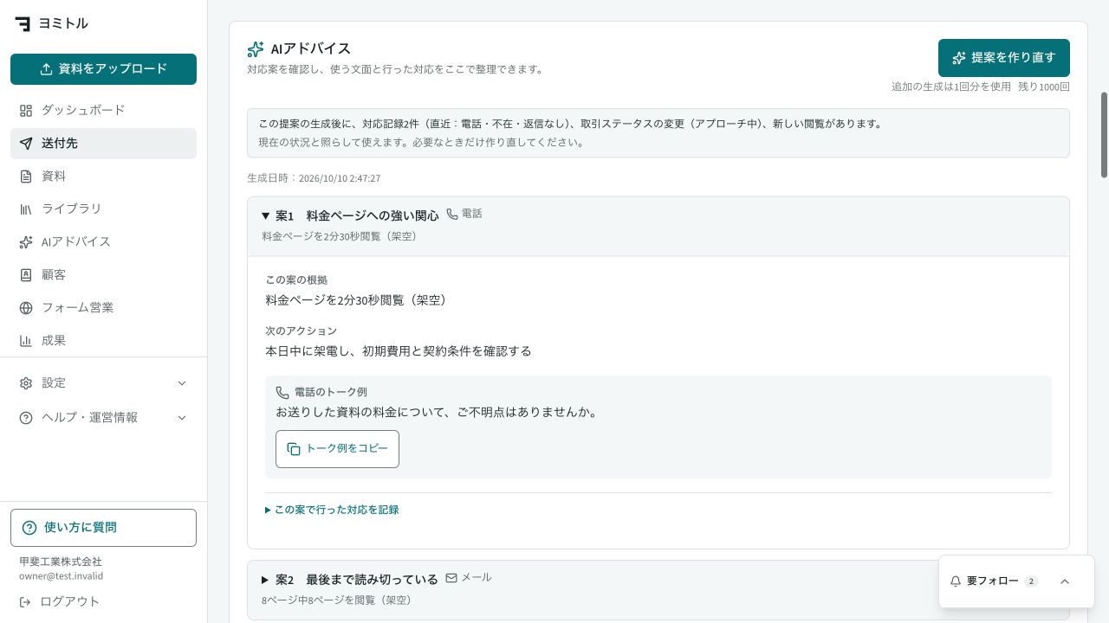
Task: Click the 資料 document icon
Action: [26, 177]
